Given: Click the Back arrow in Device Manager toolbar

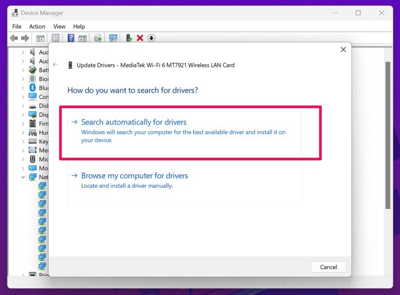Looking at the screenshot, I should (14, 38).
